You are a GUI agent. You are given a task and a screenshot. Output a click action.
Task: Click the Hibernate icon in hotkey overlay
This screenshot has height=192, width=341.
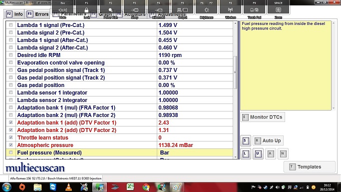[158, 10]
